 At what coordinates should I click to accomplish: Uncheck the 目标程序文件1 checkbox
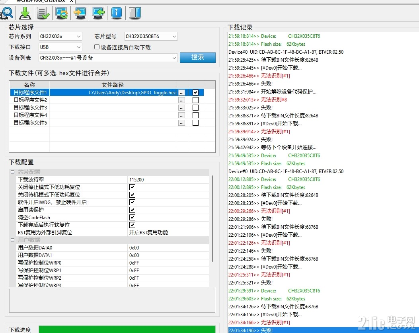pos(196,92)
